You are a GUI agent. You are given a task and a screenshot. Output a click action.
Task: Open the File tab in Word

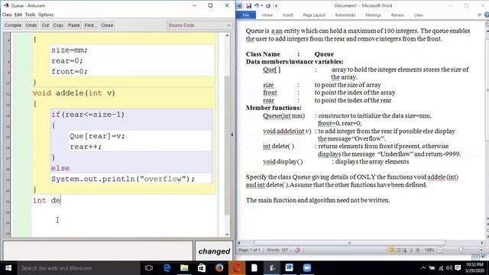(246, 15)
